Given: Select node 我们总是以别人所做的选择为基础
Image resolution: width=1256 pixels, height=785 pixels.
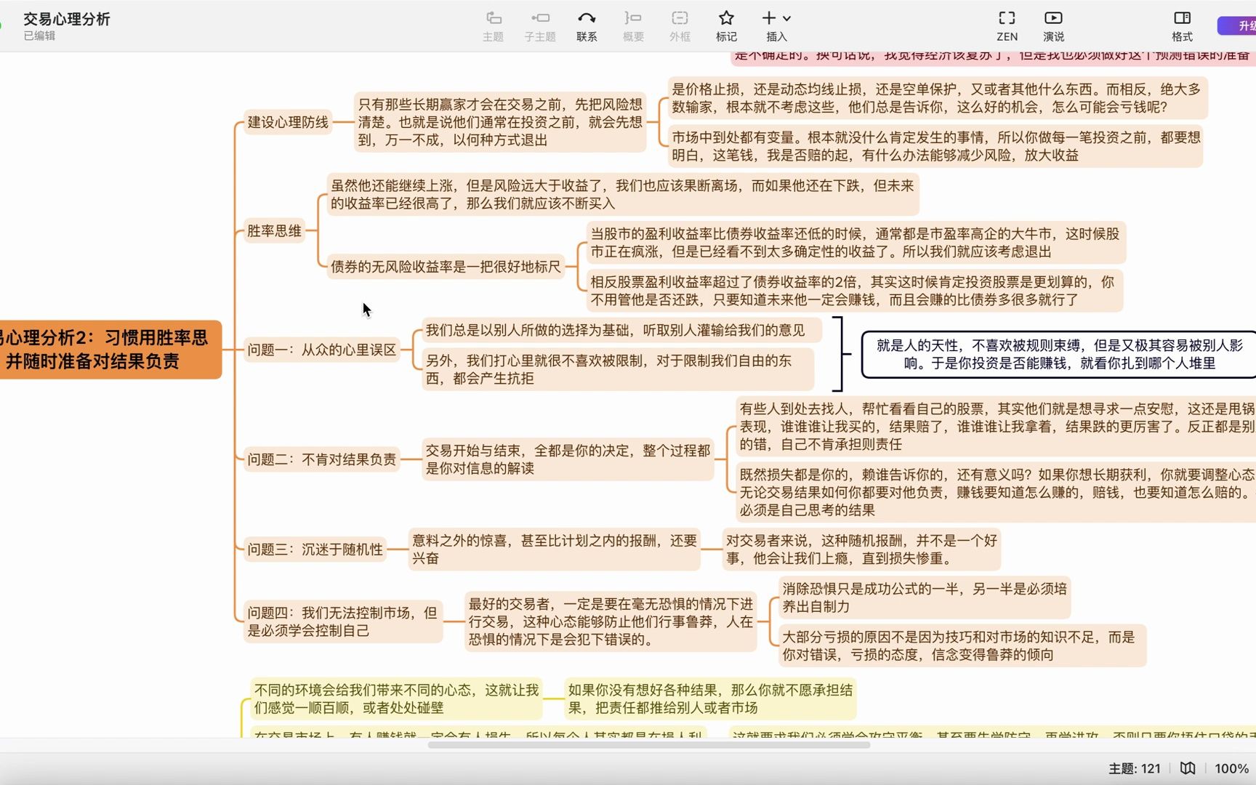Looking at the screenshot, I should click(621, 331).
